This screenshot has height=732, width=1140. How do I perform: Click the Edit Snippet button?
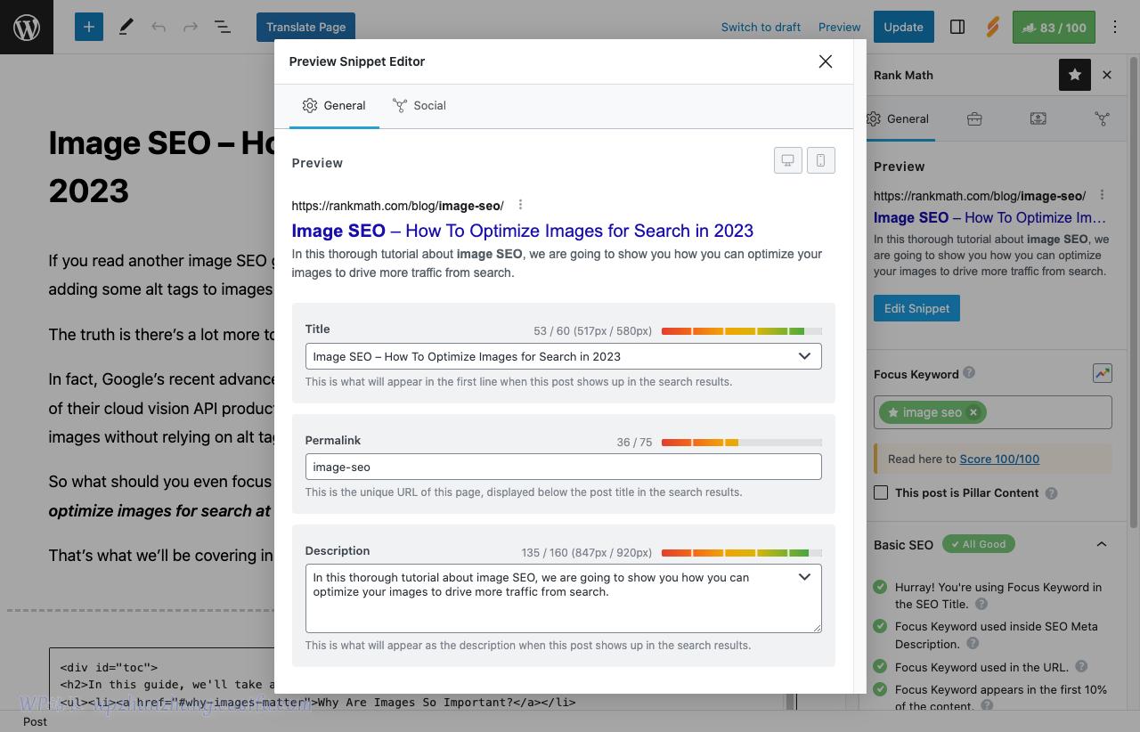[916, 308]
